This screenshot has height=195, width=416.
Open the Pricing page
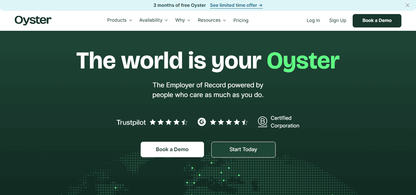(241, 20)
